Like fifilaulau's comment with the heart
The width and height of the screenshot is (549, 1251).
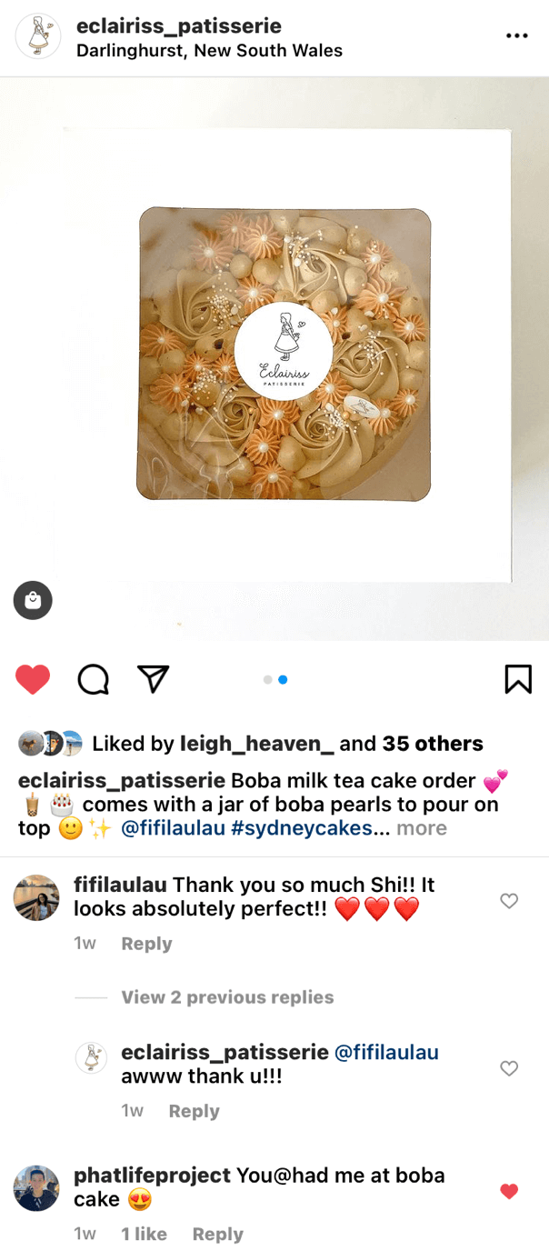point(509,900)
